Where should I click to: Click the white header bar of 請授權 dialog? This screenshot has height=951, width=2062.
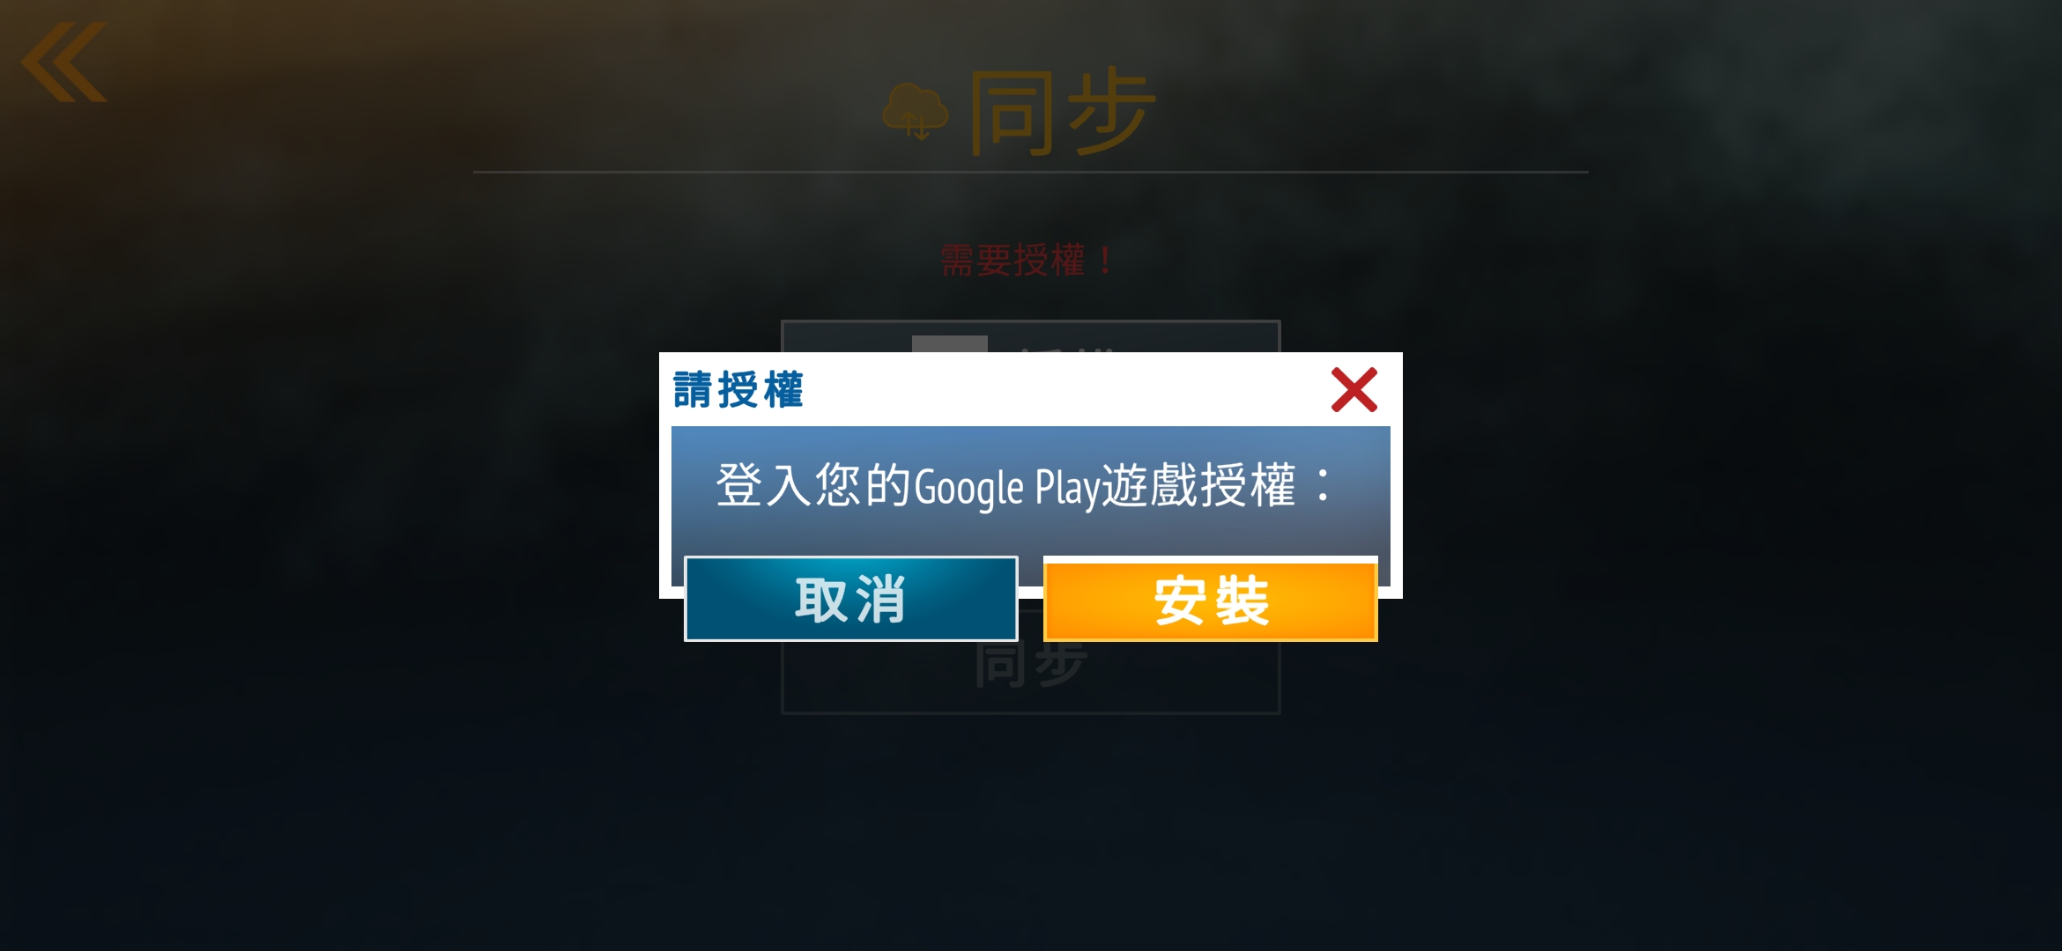1030,389
